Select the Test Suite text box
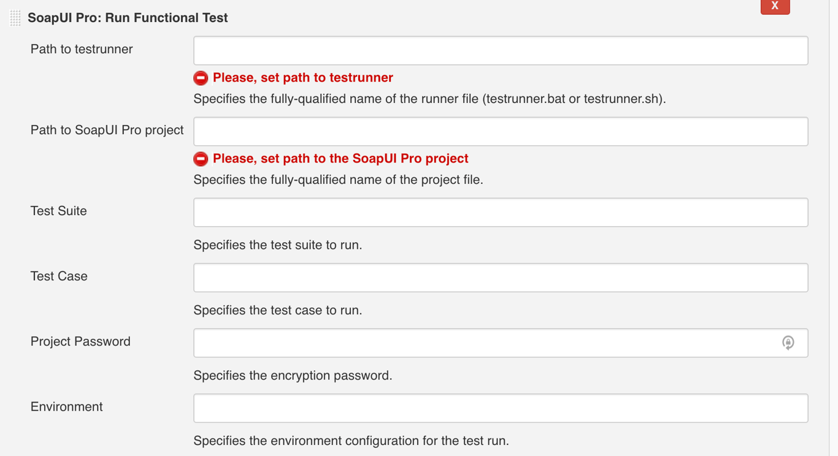The width and height of the screenshot is (838, 456). [x=500, y=212]
